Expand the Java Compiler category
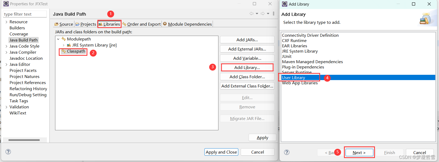 [6, 52]
